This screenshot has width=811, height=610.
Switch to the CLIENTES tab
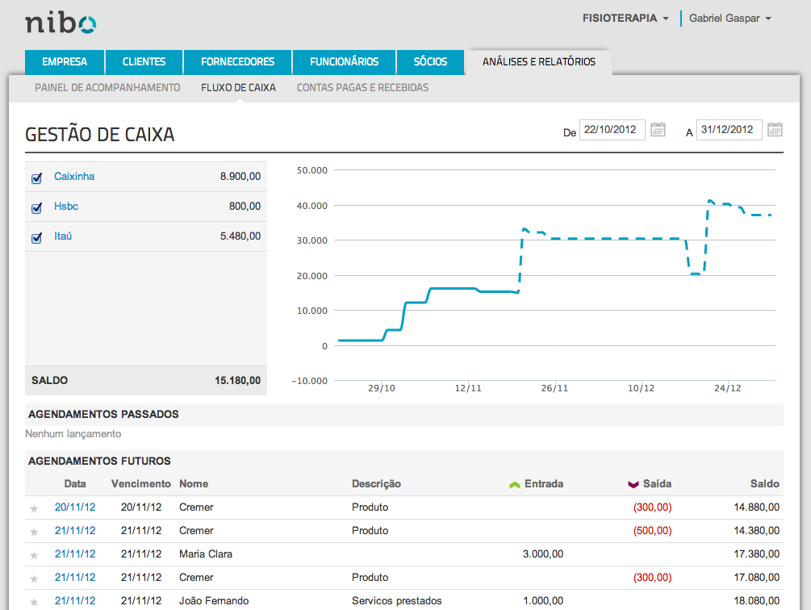144,61
